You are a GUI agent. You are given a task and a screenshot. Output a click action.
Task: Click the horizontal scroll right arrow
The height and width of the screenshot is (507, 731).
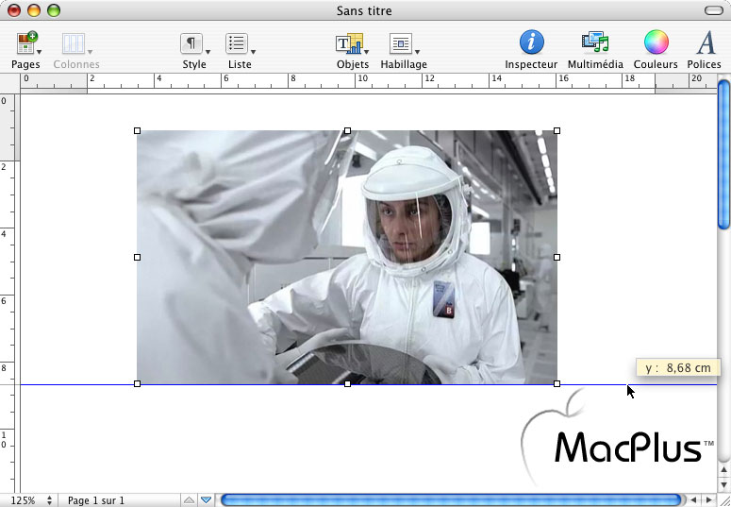pyautogui.click(x=708, y=500)
